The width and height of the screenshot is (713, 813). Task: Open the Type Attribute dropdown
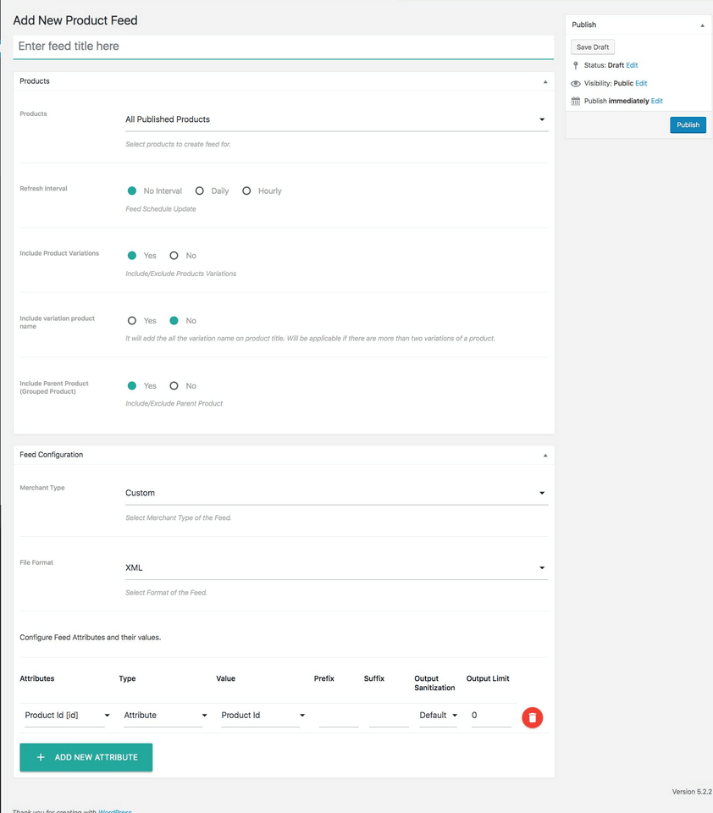165,716
